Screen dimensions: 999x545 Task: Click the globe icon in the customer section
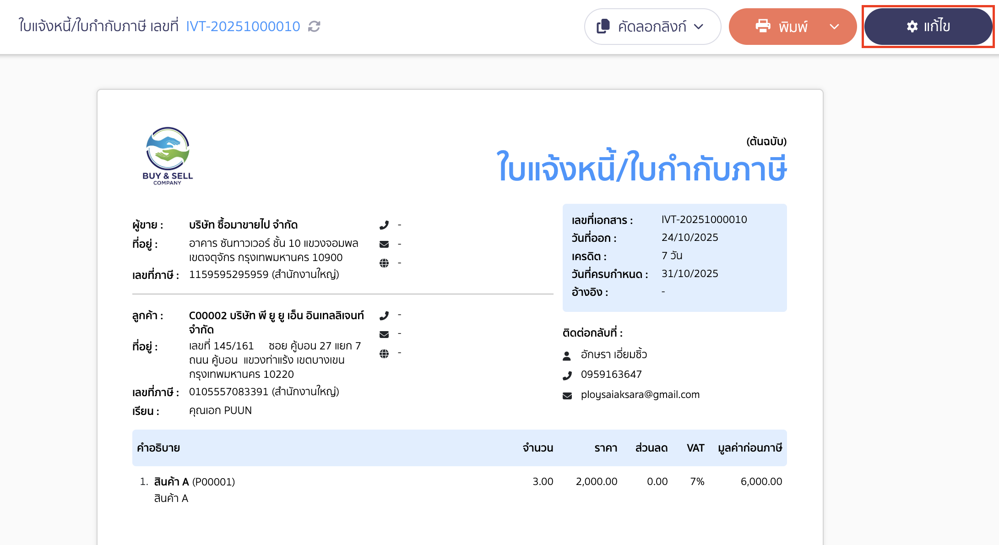(385, 353)
